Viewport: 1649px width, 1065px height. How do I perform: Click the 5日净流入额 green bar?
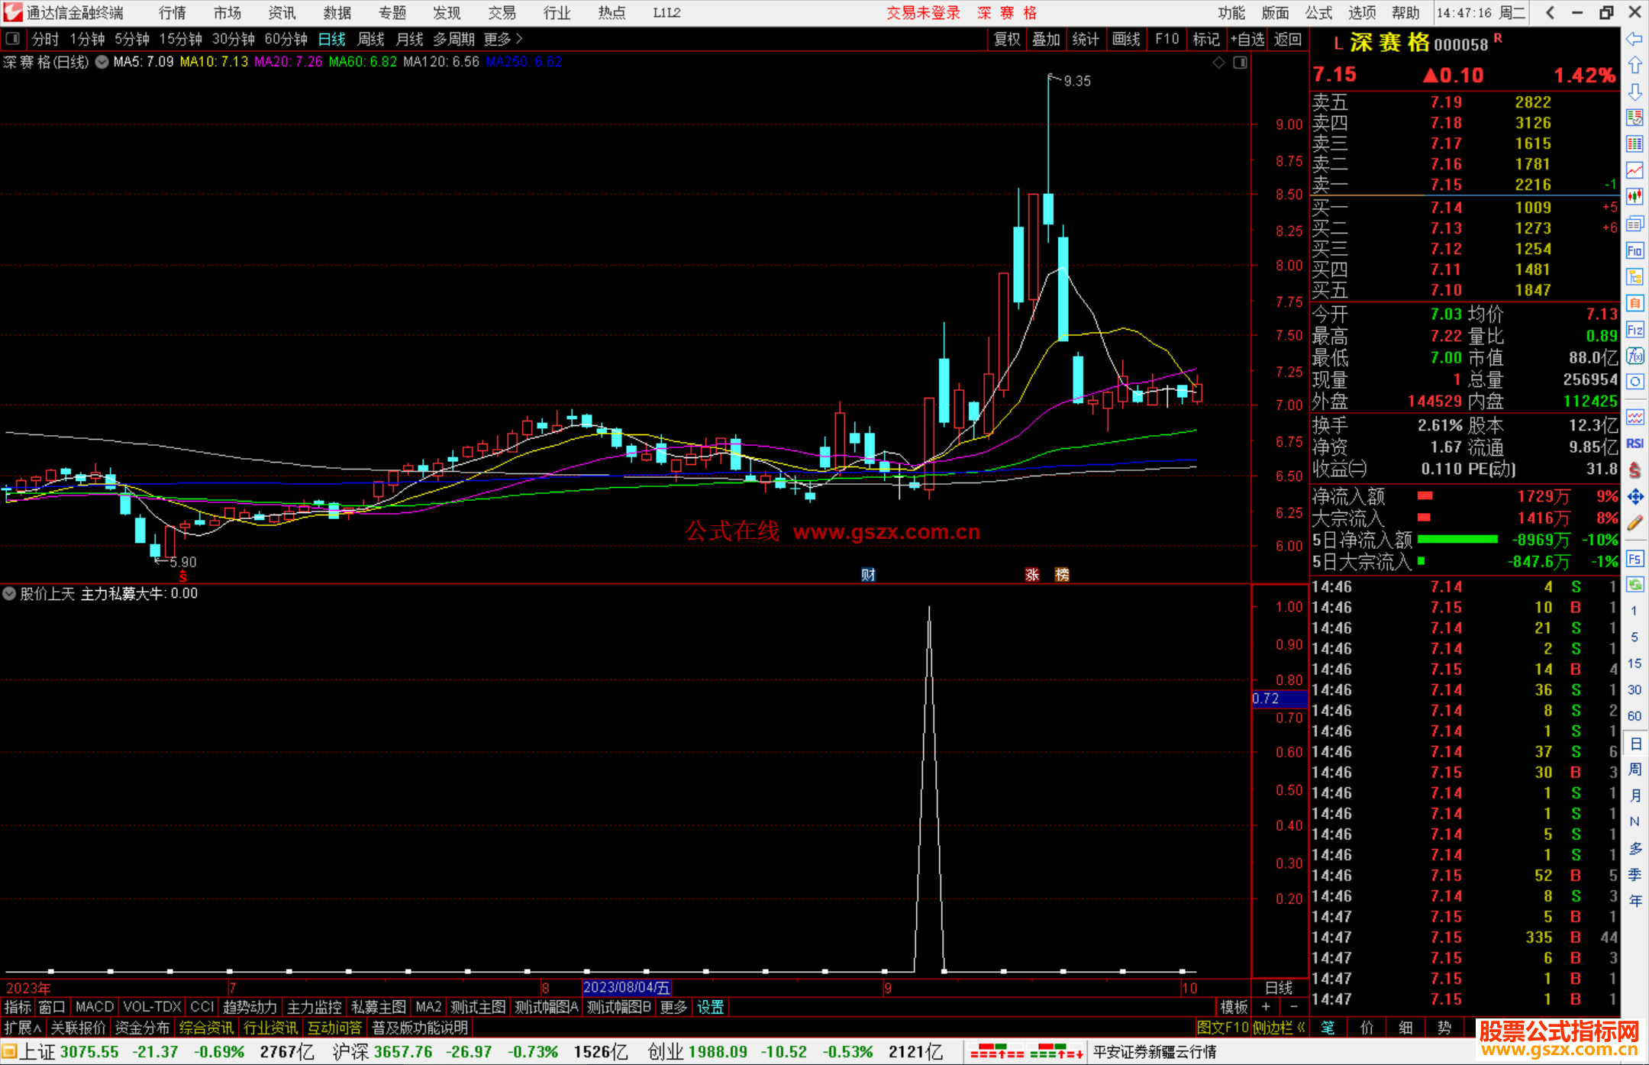click(1457, 540)
